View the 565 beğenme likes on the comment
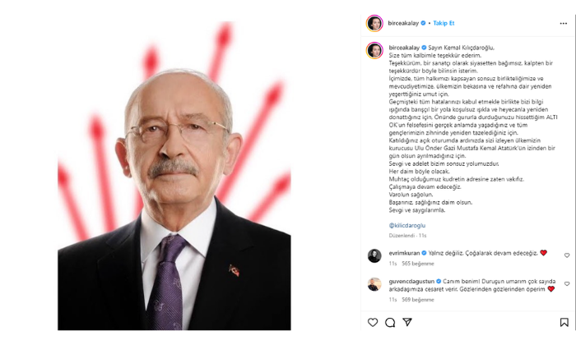576x345 pixels. pyautogui.click(x=418, y=264)
